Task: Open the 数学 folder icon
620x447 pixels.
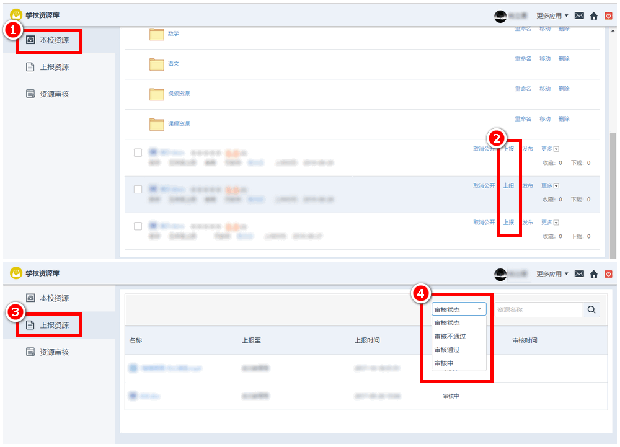Action: point(157,33)
